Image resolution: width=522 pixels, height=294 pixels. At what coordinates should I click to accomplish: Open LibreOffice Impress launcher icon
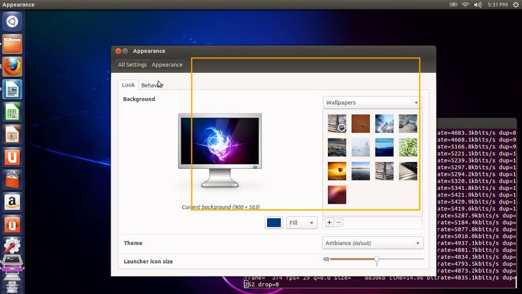[x=12, y=135]
